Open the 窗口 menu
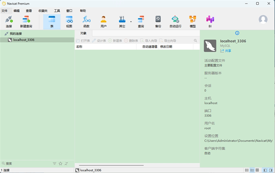Image resolution: width=275 pixels, height=173 pixels. click(x=69, y=11)
